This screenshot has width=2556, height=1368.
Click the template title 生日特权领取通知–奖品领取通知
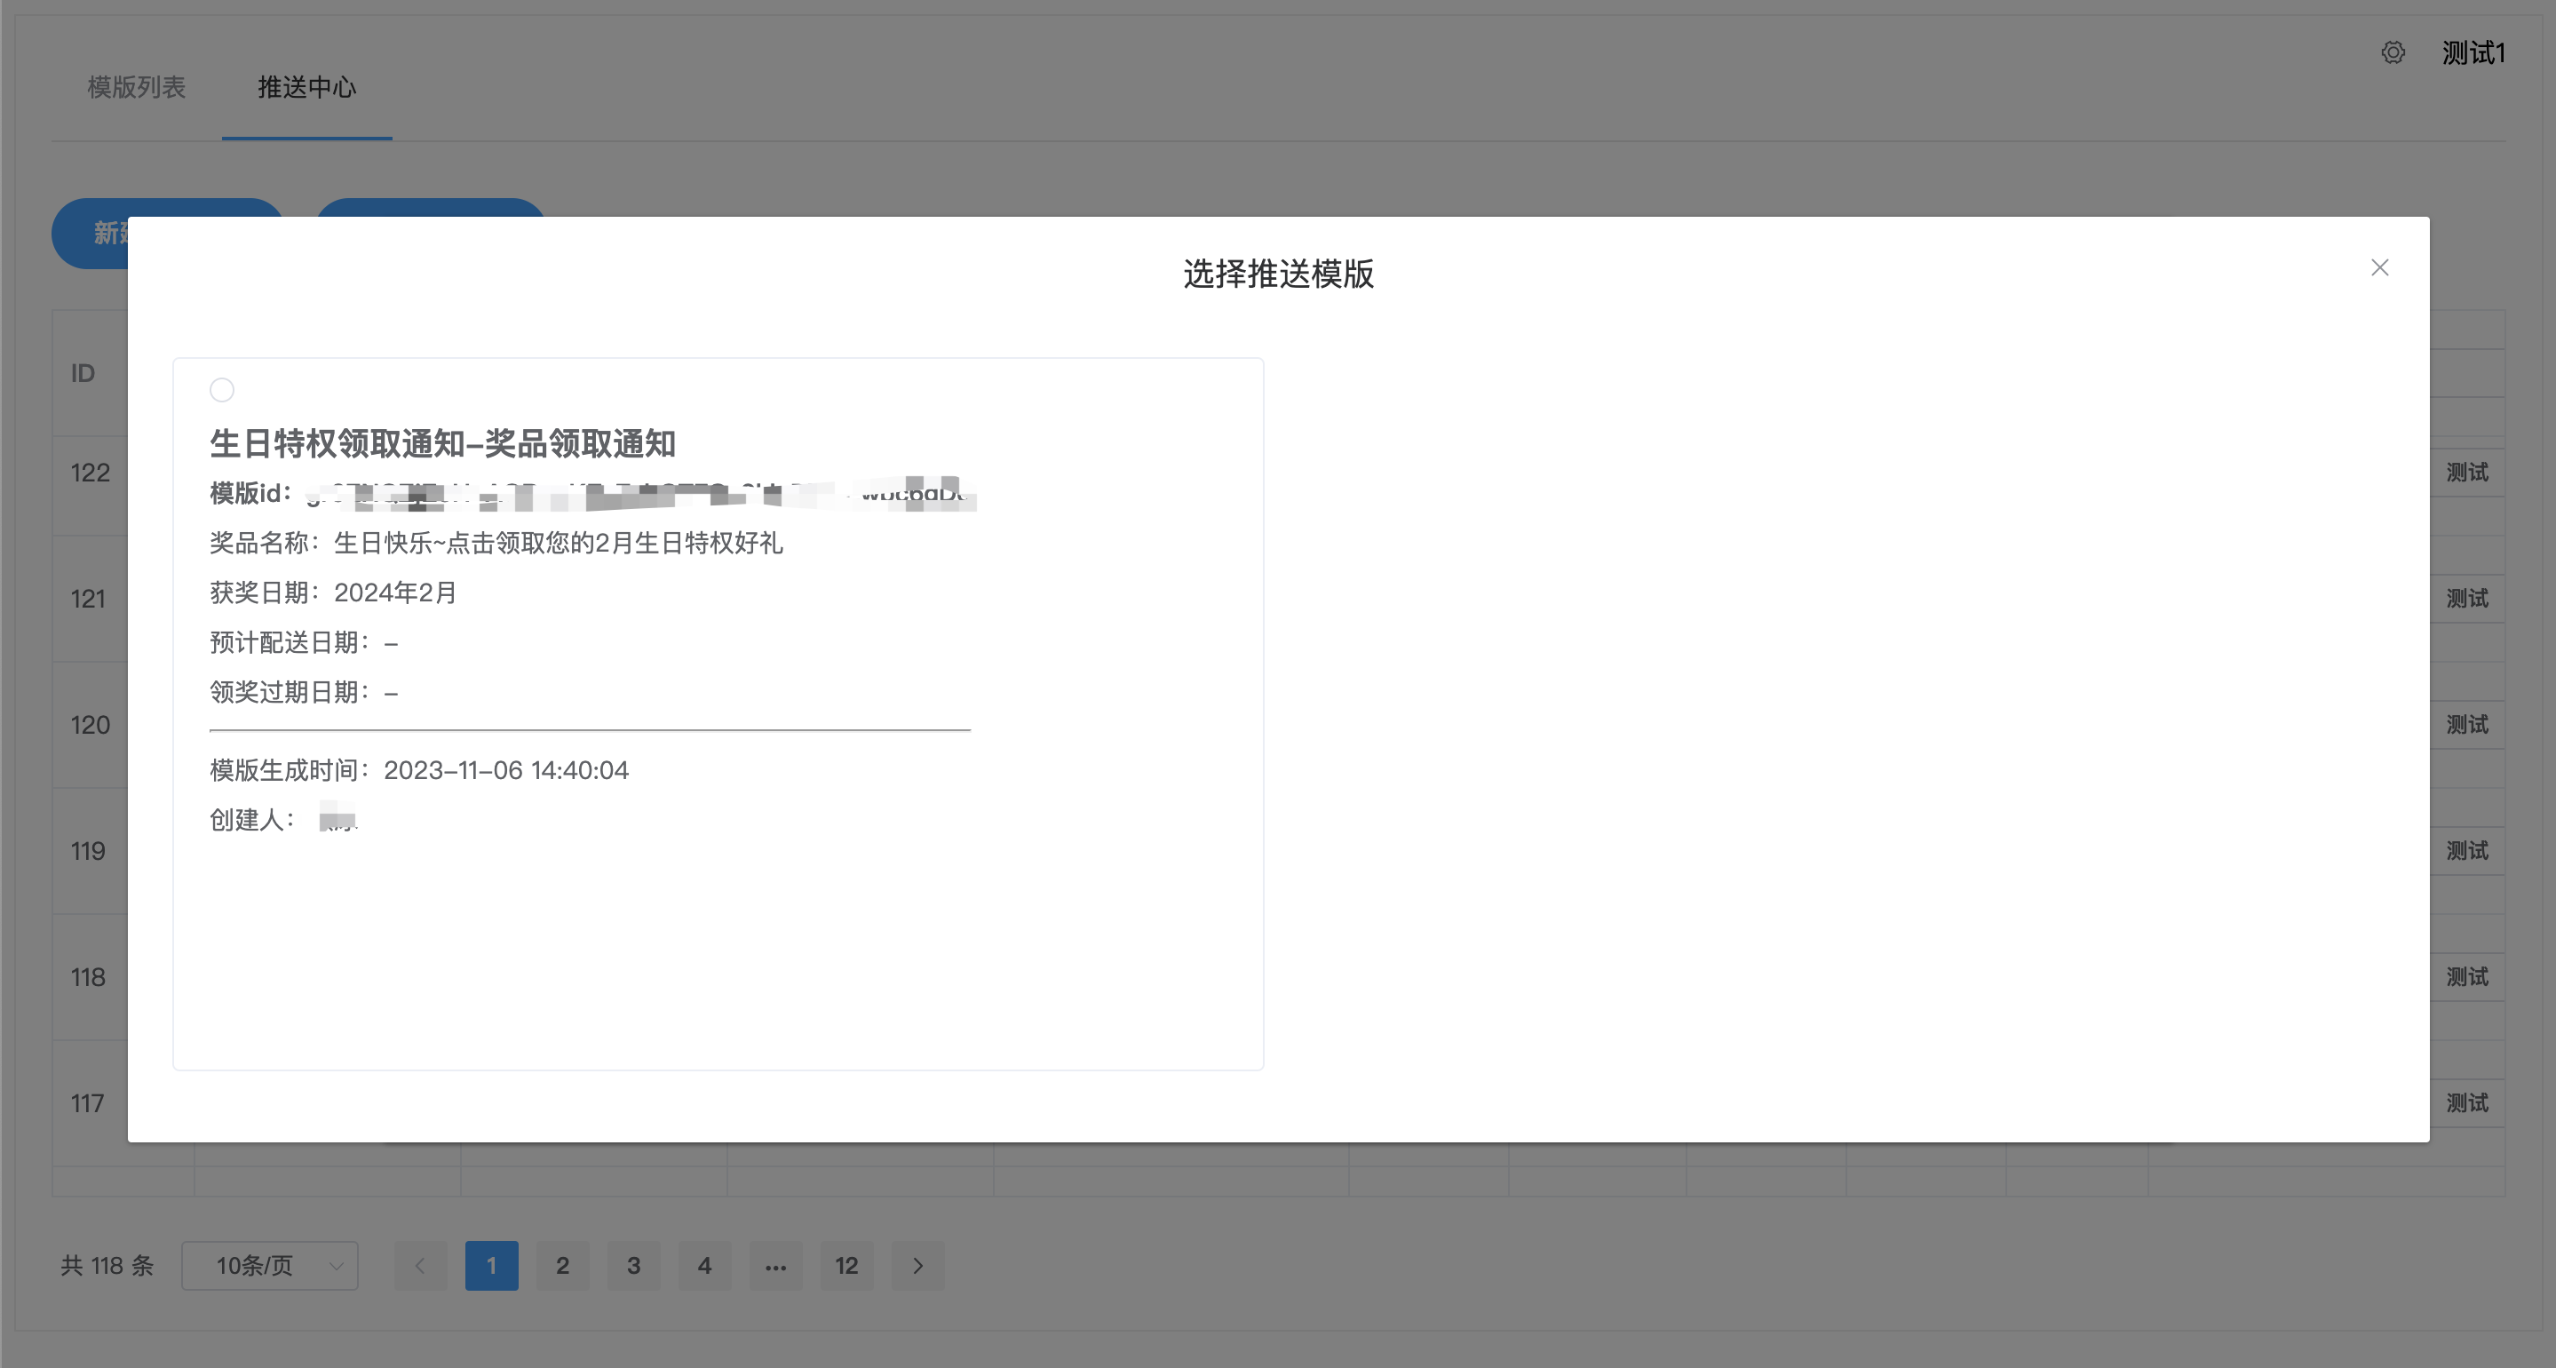[x=442, y=444]
